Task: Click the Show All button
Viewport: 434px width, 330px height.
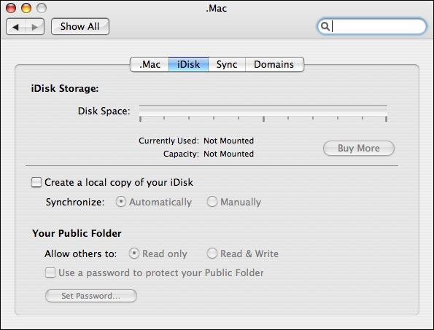Action: tap(80, 26)
